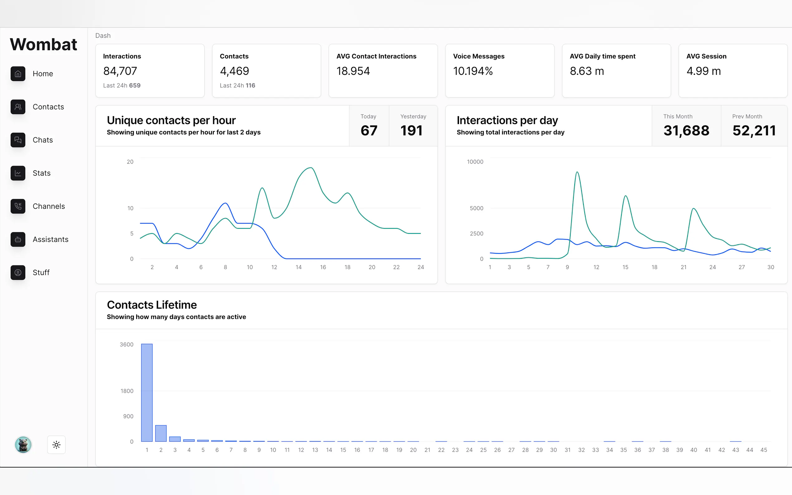Show This Month interactions series
Screen dimensions: 792x495
(x=686, y=126)
